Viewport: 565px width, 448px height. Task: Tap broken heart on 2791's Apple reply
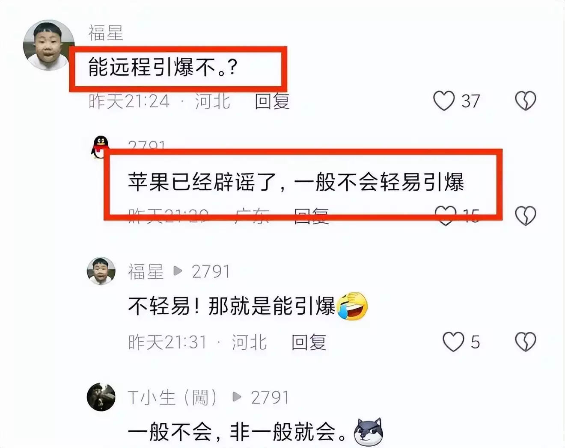coord(525,215)
